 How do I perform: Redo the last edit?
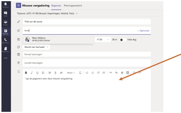140,73
